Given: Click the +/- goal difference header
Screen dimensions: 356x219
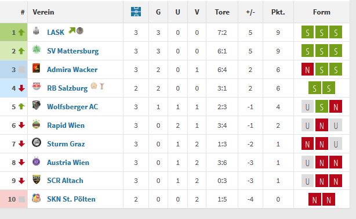Looking at the screenshot, I should tap(250, 12).
